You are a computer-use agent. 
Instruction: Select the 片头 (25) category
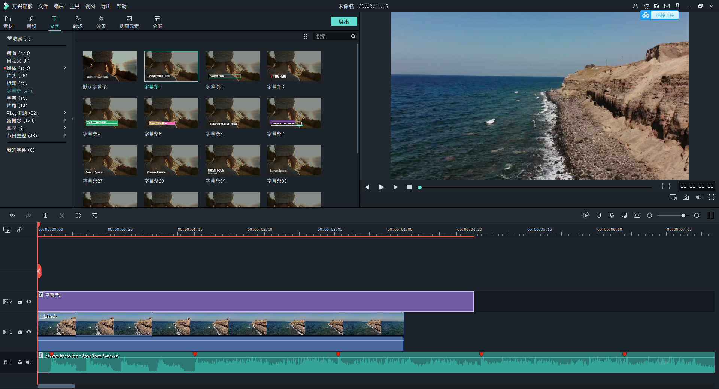17,76
